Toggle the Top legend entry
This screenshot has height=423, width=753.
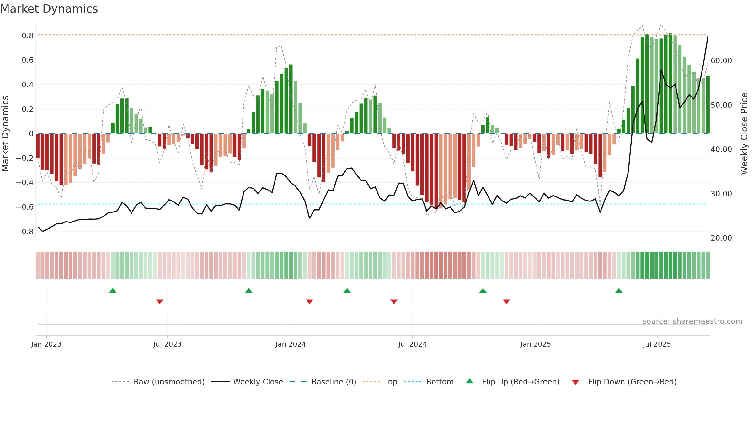[x=380, y=382]
